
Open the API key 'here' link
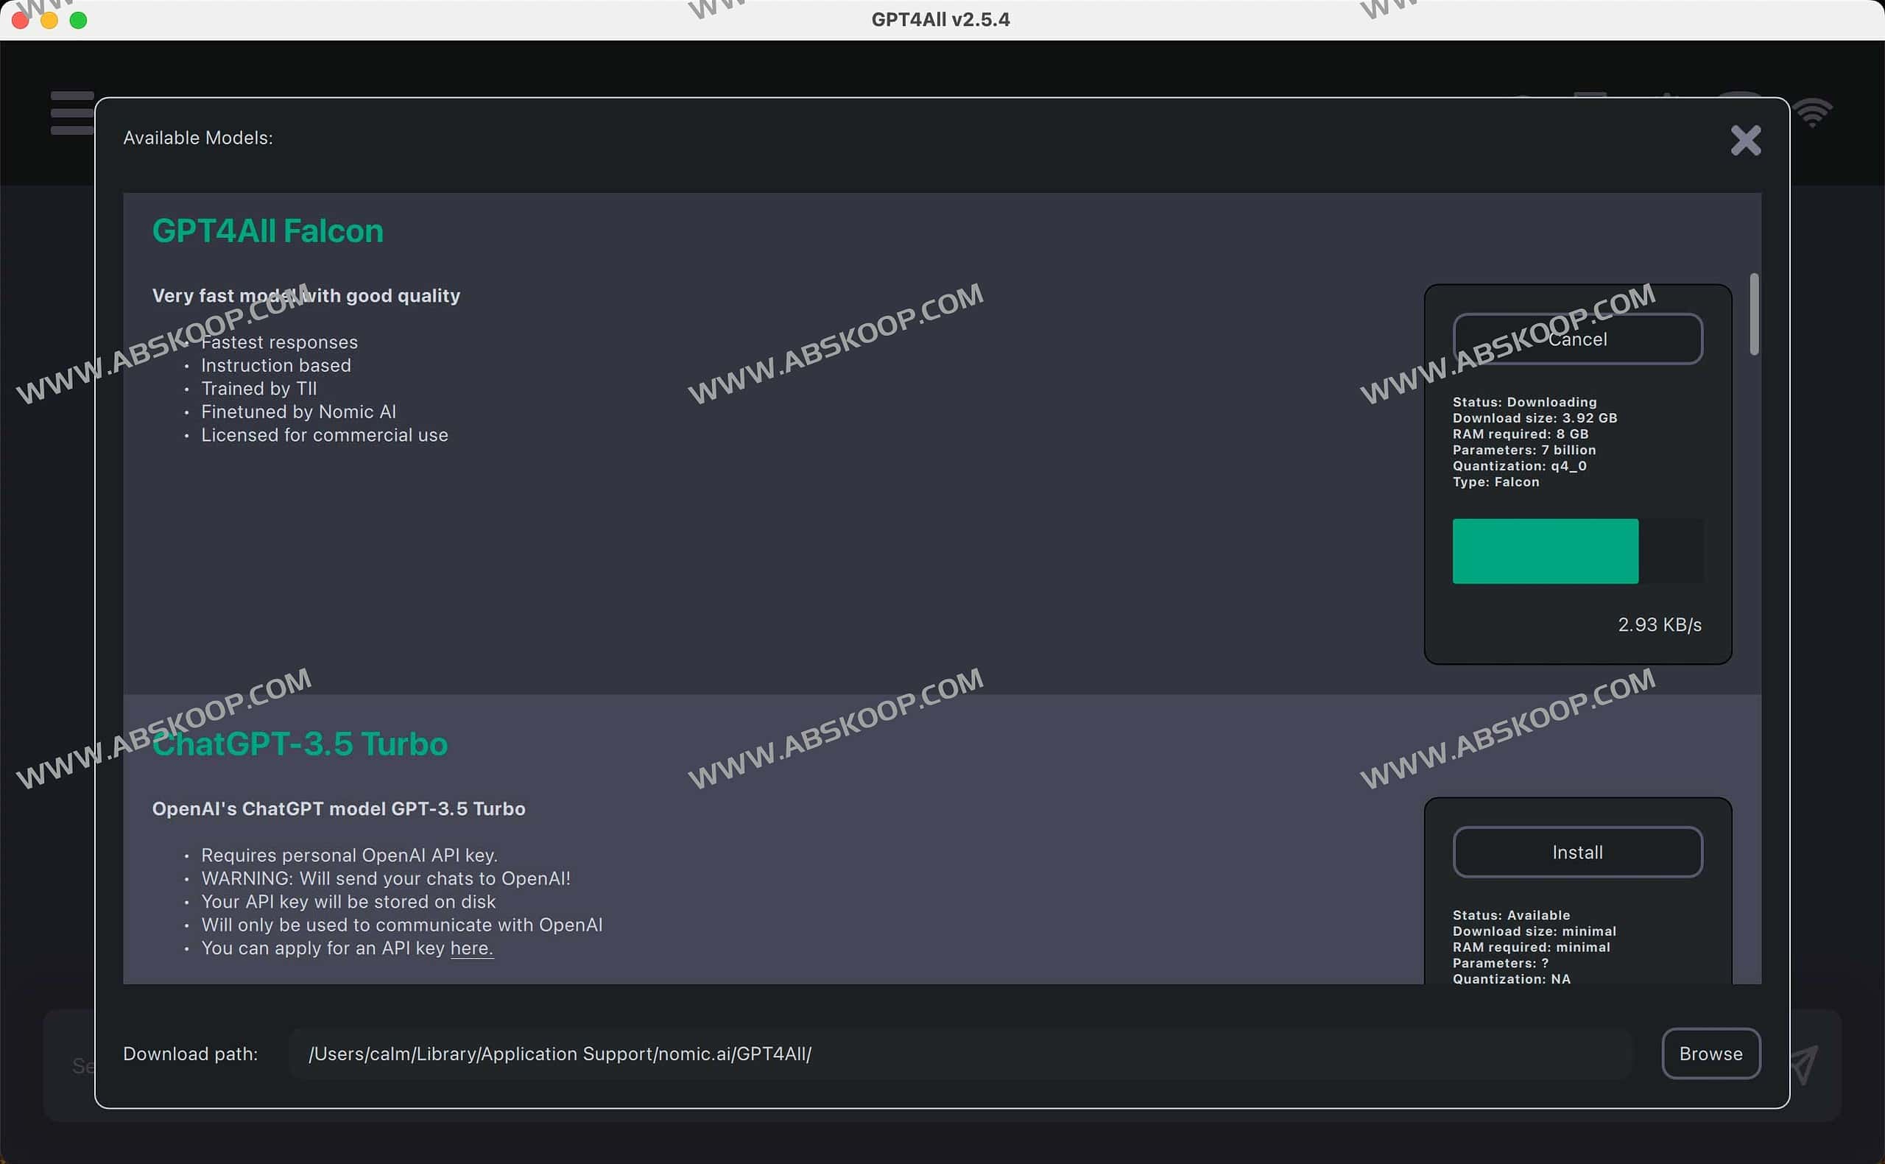471,948
